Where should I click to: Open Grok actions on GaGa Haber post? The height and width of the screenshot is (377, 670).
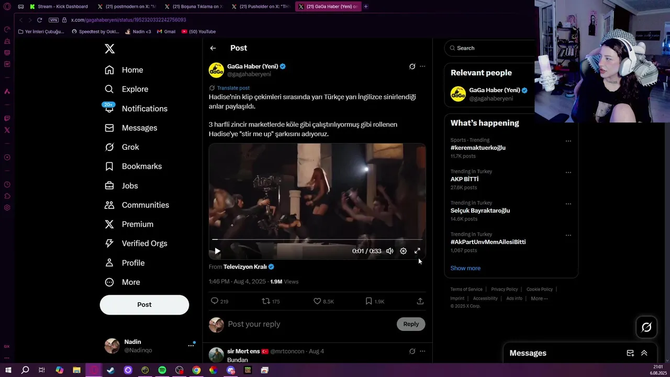click(412, 66)
